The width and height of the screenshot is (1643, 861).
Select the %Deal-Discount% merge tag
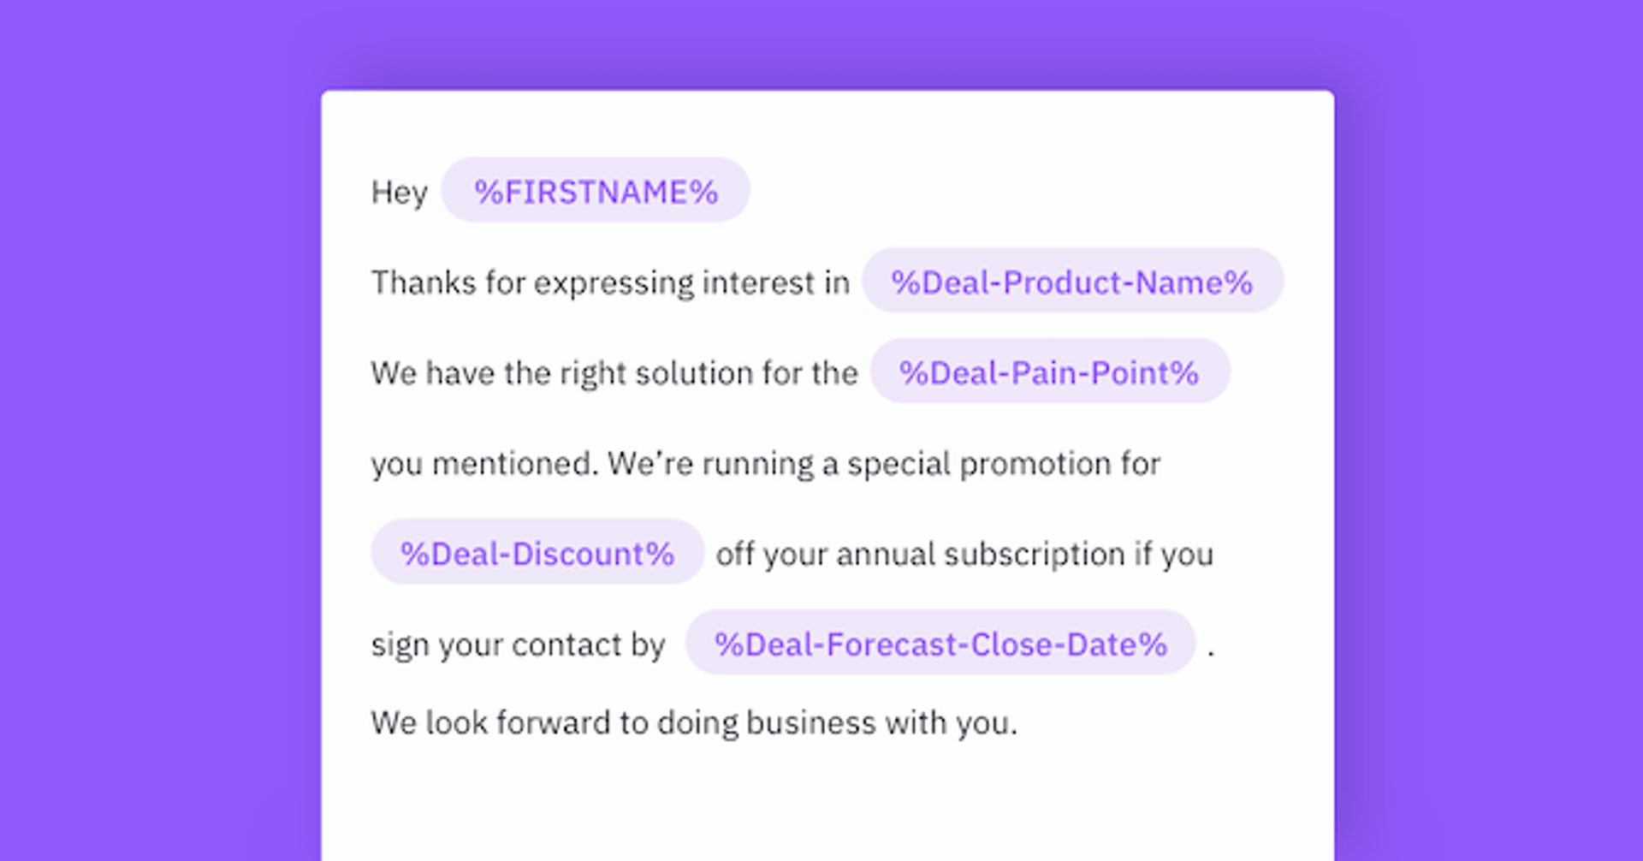(537, 553)
